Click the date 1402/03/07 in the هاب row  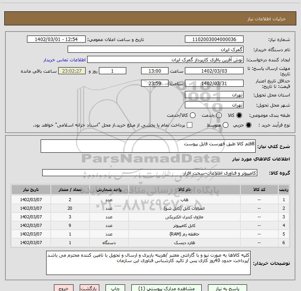(x=31, y=200)
